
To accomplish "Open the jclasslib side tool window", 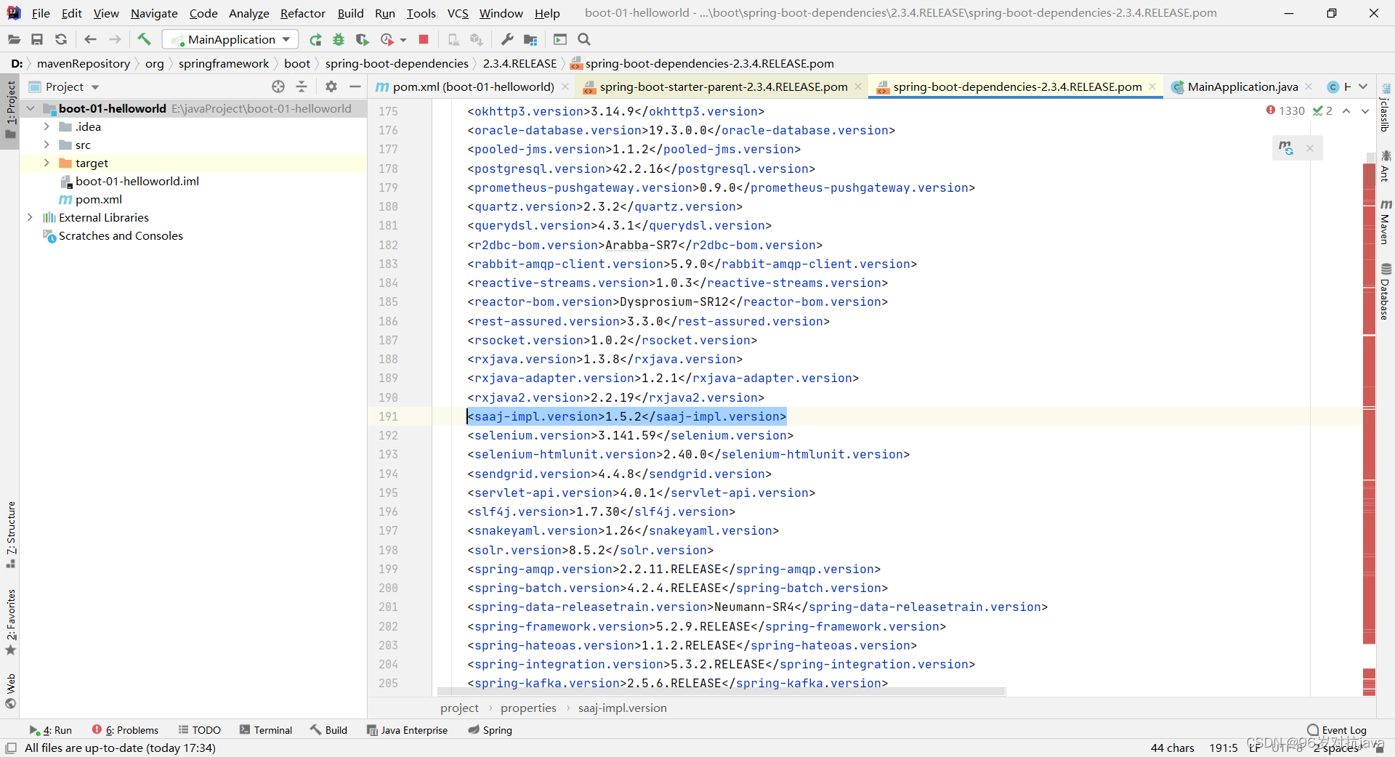I will pyautogui.click(x=1386, y=107).
